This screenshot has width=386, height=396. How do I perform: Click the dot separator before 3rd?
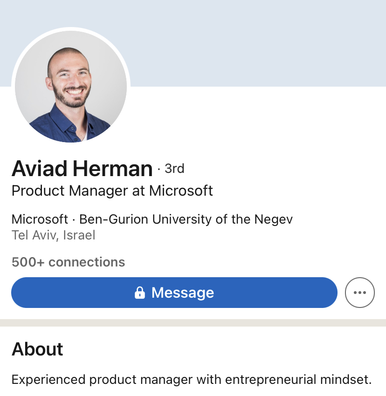tap(159, 169)
